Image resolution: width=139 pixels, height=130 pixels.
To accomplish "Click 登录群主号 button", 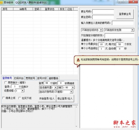I will point(125,14).
